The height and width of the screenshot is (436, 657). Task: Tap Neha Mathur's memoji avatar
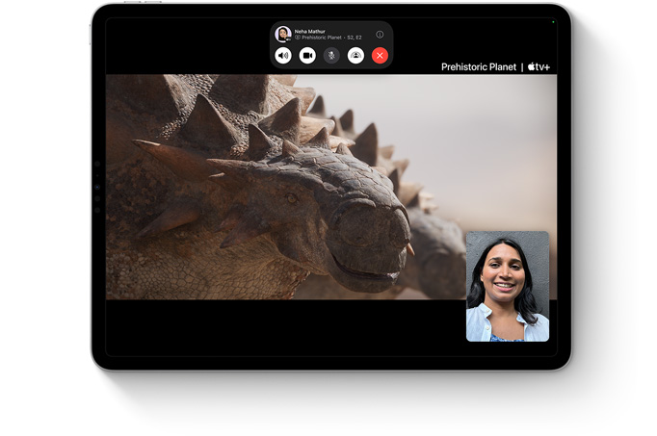point(283,34)
